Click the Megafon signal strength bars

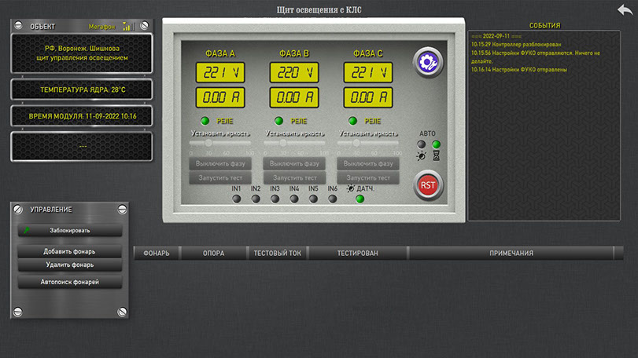point(128,26)
